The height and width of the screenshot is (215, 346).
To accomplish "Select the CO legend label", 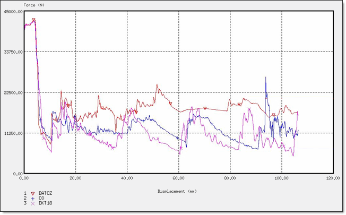I will 42,199.
